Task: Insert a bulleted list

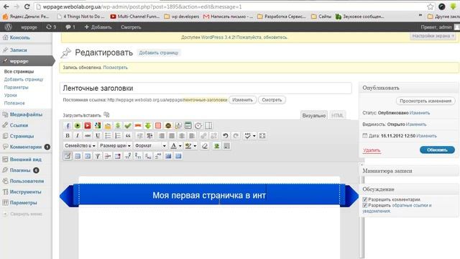Action: pyautogui.click(x=108, y=136)
